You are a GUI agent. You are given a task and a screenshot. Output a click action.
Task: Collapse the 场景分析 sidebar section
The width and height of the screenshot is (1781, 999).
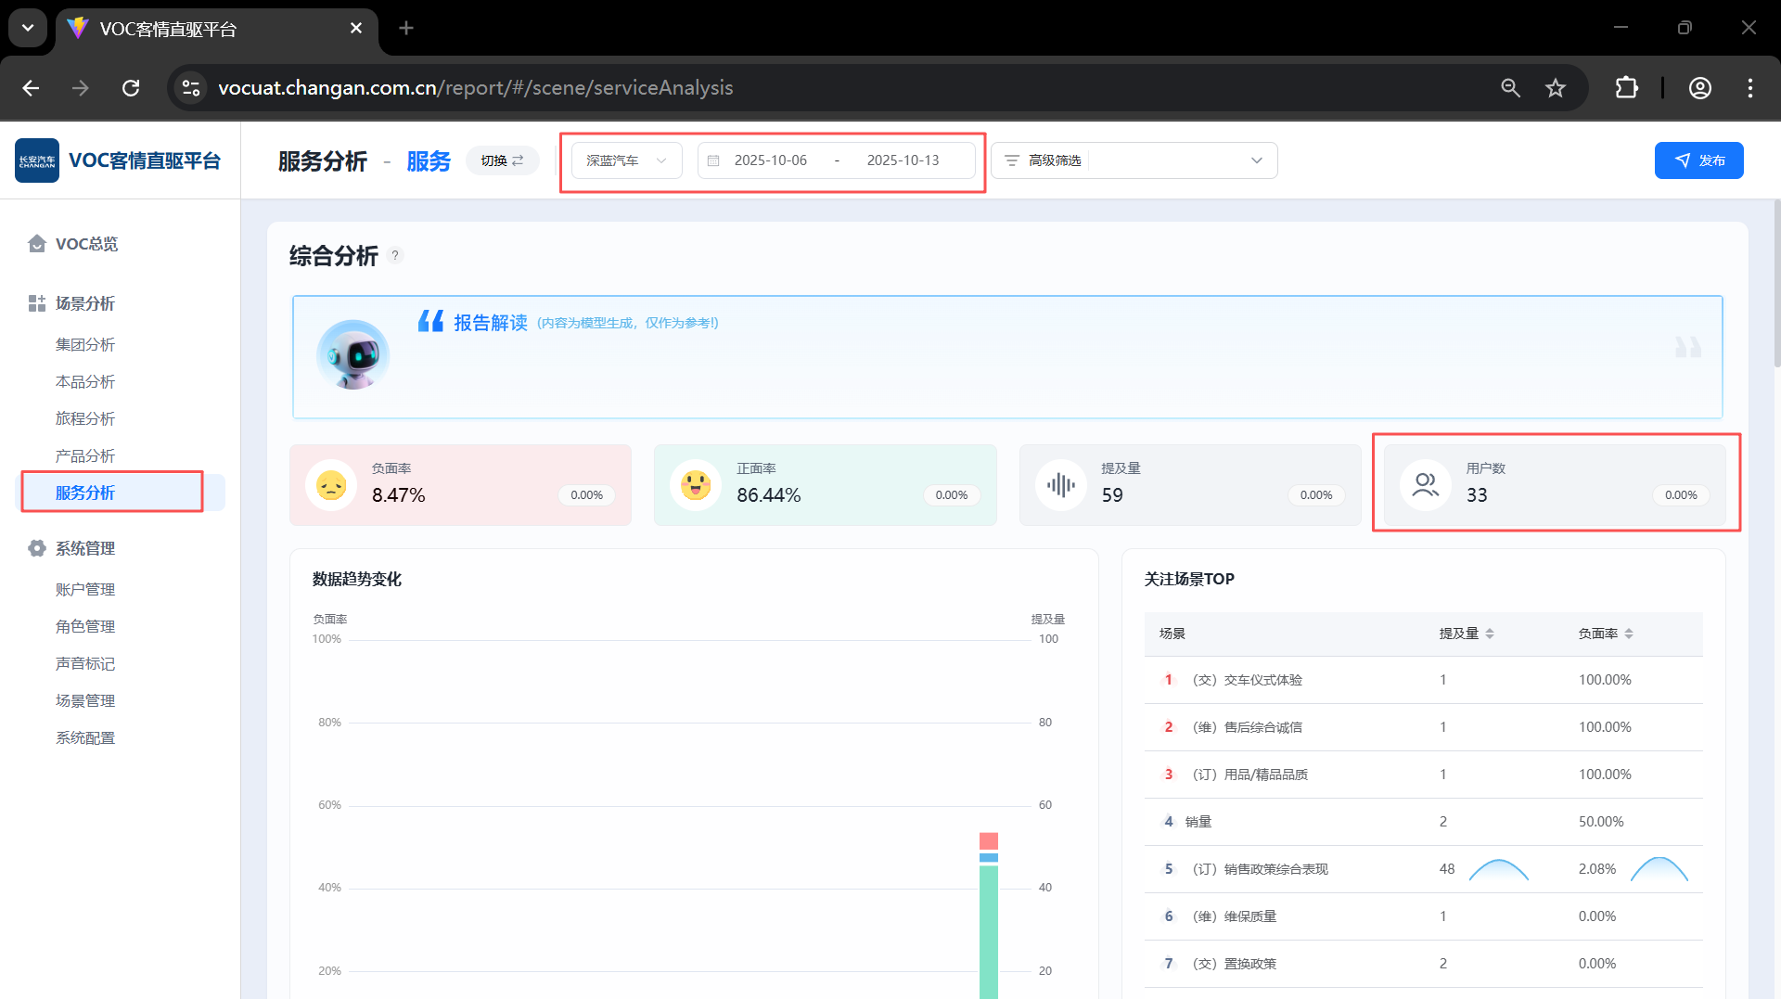tap(85, 303)
